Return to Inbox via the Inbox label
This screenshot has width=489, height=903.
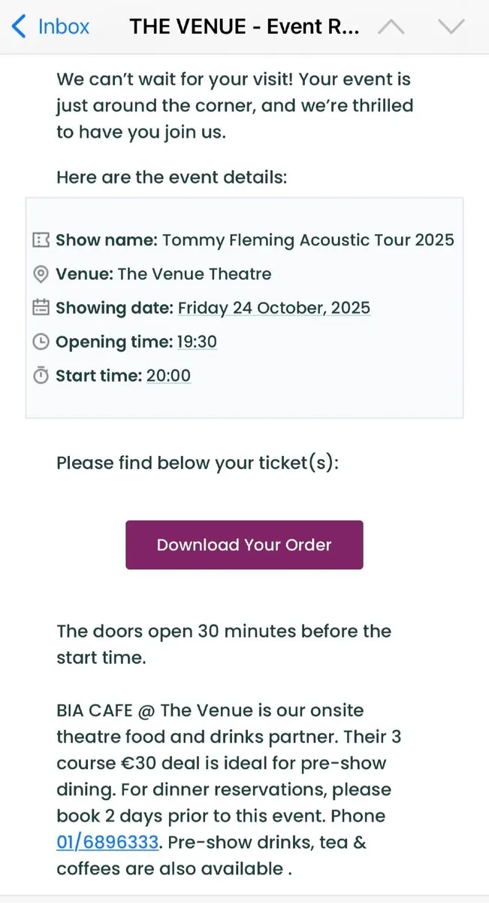coord(64,27)
